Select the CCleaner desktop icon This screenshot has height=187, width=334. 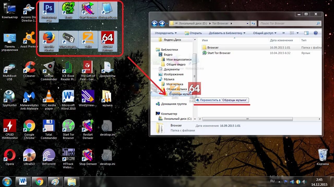coord(29,69)
